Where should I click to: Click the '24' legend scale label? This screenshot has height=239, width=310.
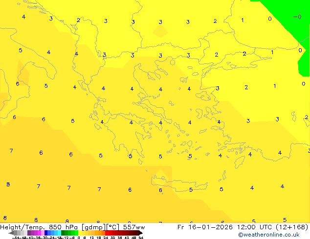[106, 238]
